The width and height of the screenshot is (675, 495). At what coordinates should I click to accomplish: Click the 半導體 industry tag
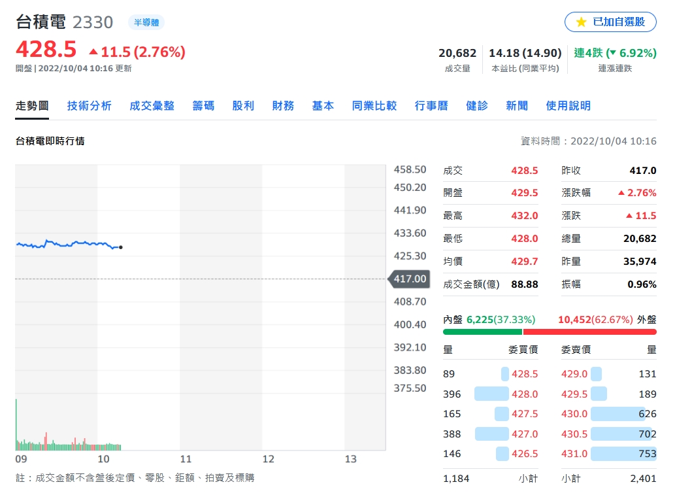pyautogui.click(x=146, y=22)
